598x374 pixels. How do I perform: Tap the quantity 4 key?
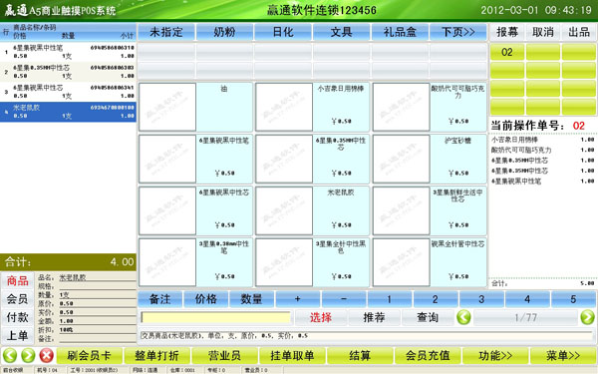click(x=527, y=299)
